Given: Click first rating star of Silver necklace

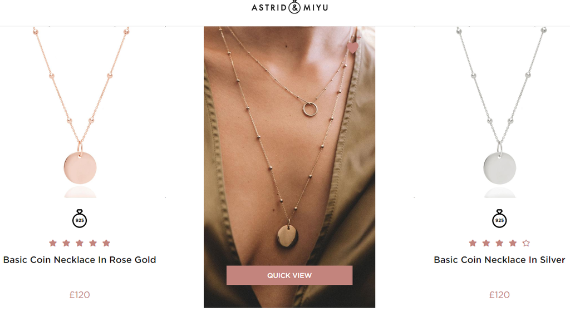Looking at the screenshot, I should (473, 243).
